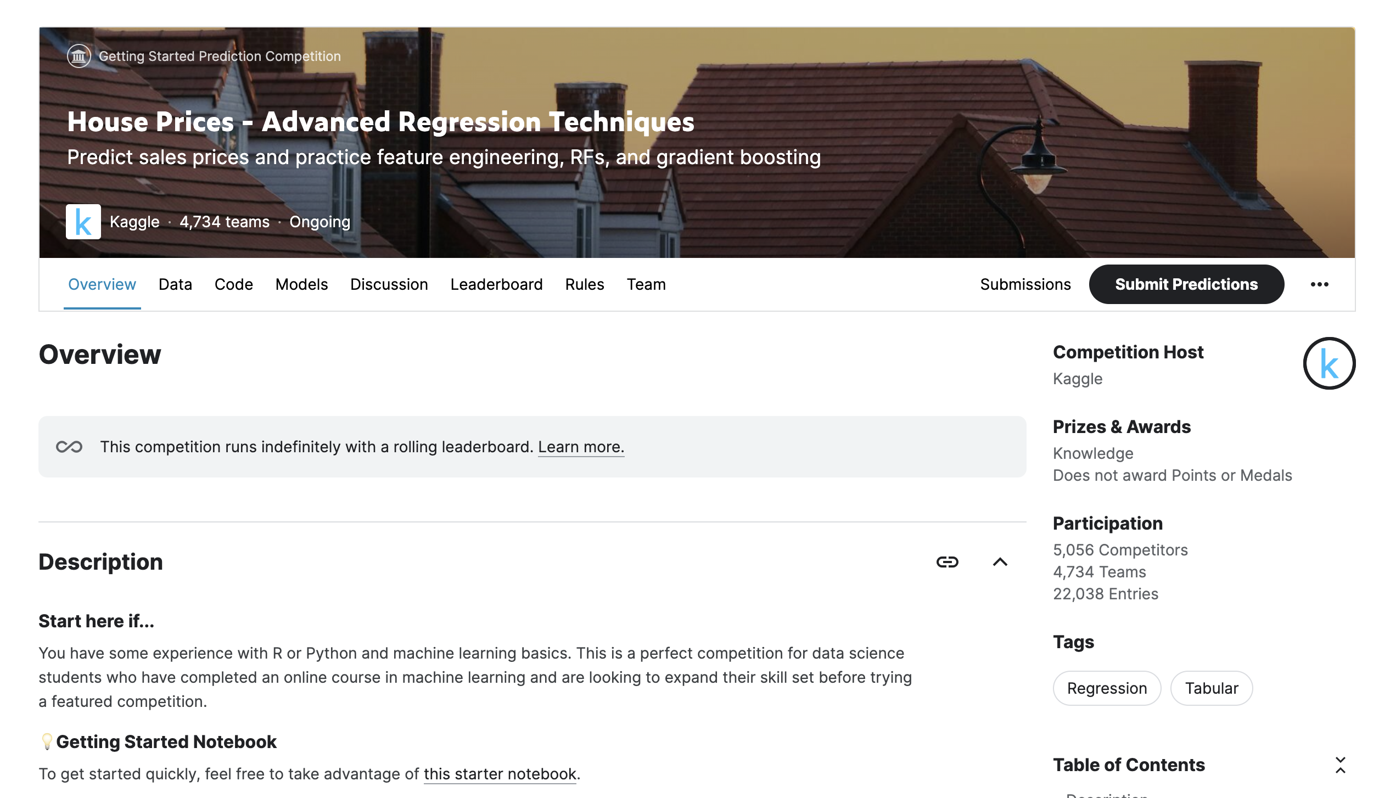Screen dimensions: 1379x798
Task: Click the Kaggle logo in banner
Action: coord(83,222)
